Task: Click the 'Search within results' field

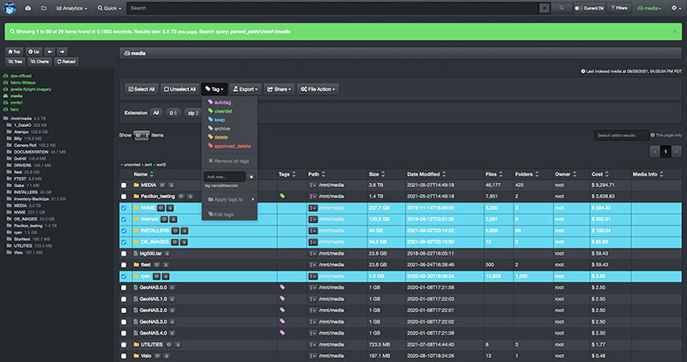Action: tap(621, 136)
